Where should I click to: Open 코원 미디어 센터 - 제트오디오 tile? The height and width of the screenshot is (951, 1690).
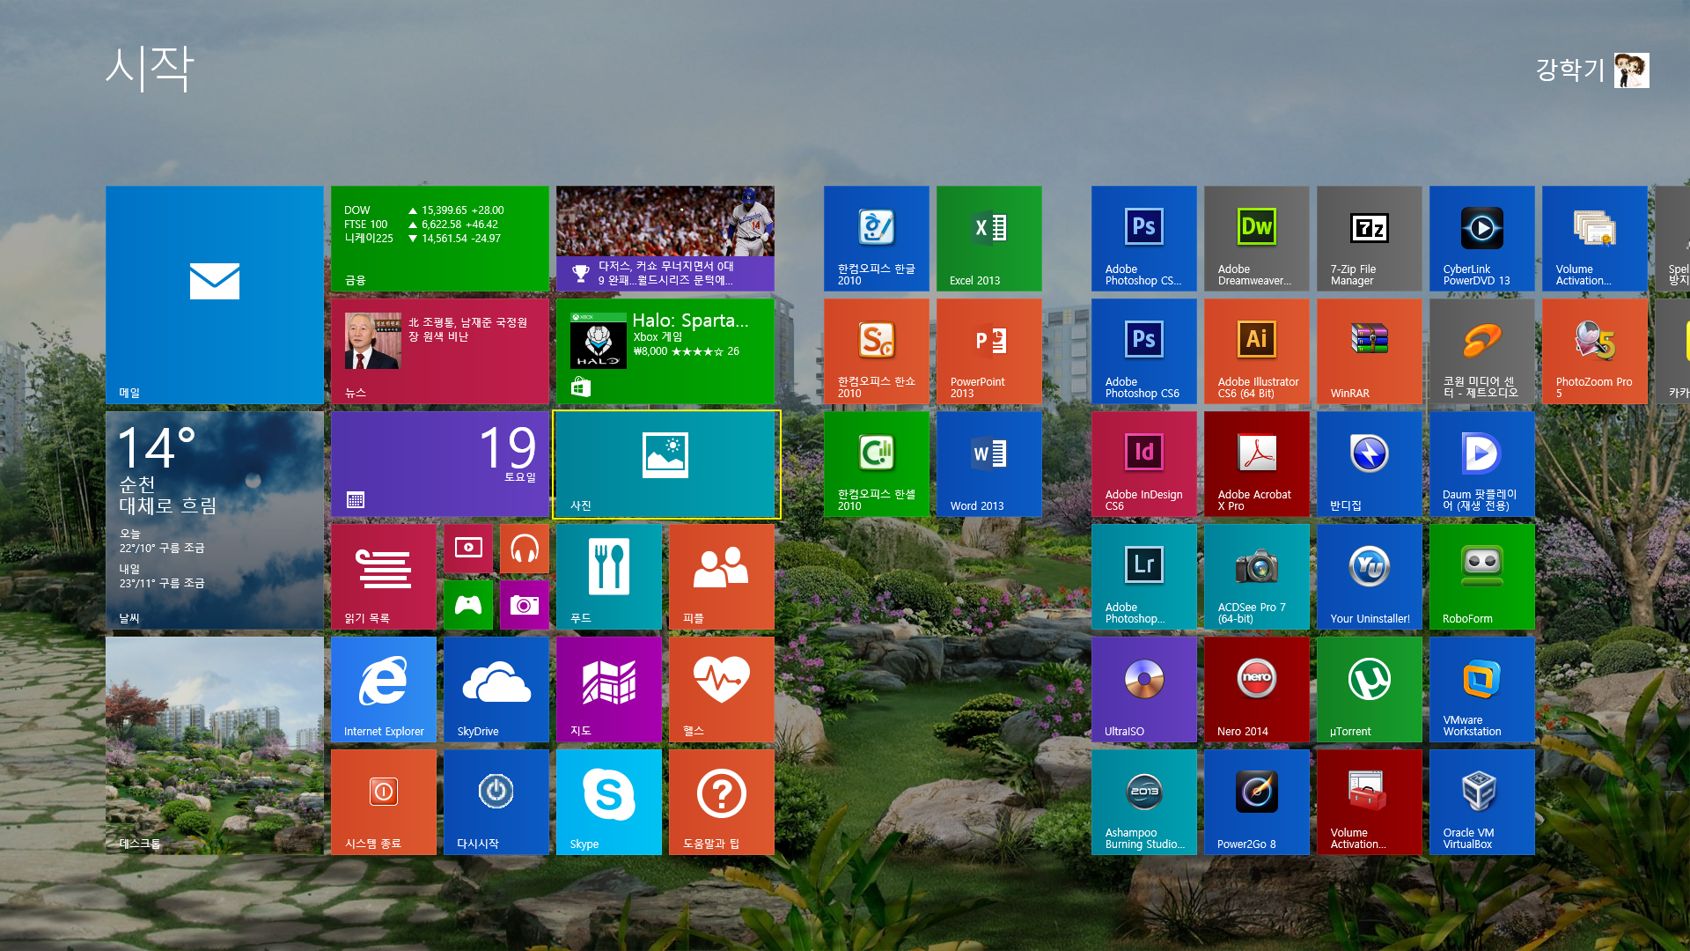click(x=1482, y=351)
